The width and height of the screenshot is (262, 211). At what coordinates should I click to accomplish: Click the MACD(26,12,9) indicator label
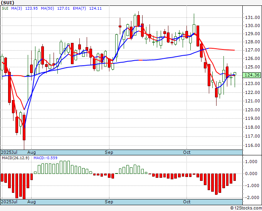(15, 158)
